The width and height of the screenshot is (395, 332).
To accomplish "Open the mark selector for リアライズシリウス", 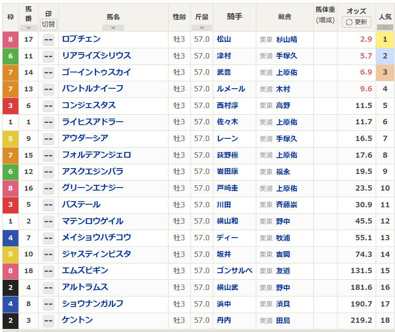I will pos(48,56).
